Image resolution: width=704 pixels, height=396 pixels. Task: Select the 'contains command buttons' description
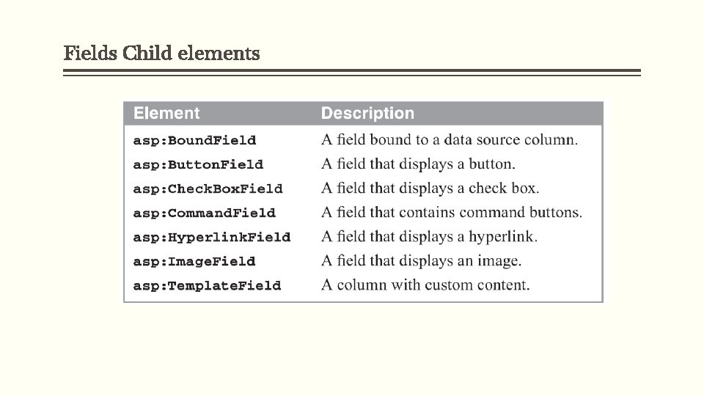coord(452,212)
